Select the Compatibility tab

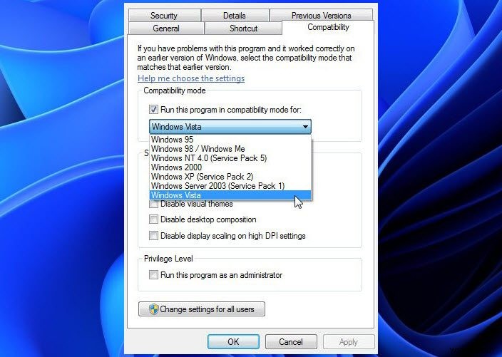(x=328, y=27)
